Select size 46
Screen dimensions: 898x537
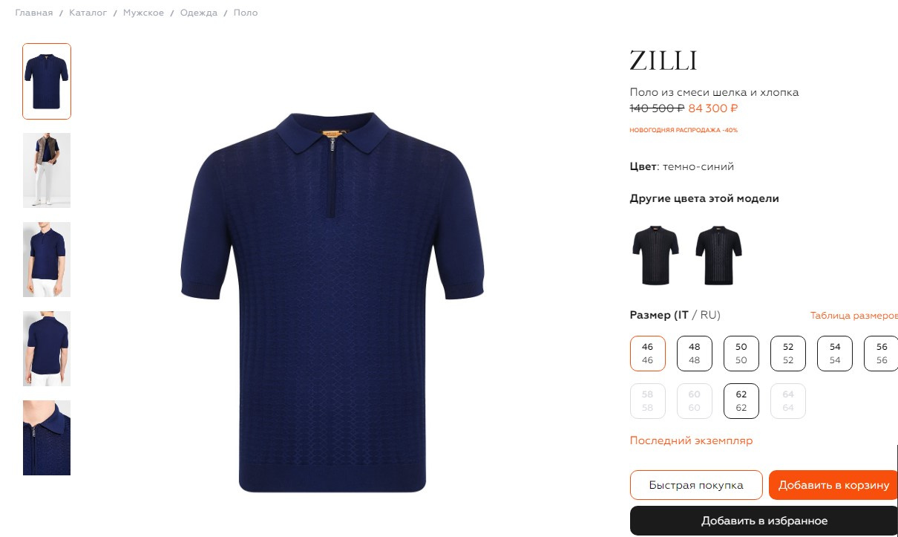[x=648, y=354]
